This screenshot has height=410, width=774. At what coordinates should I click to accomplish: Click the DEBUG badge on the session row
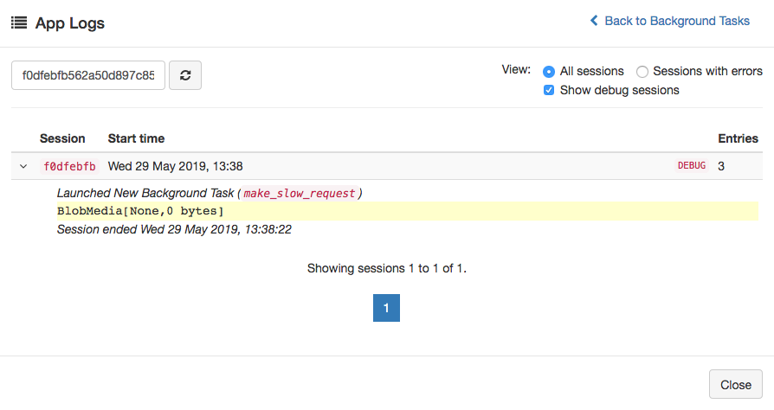pyautogui.click(x=691, y=166)
